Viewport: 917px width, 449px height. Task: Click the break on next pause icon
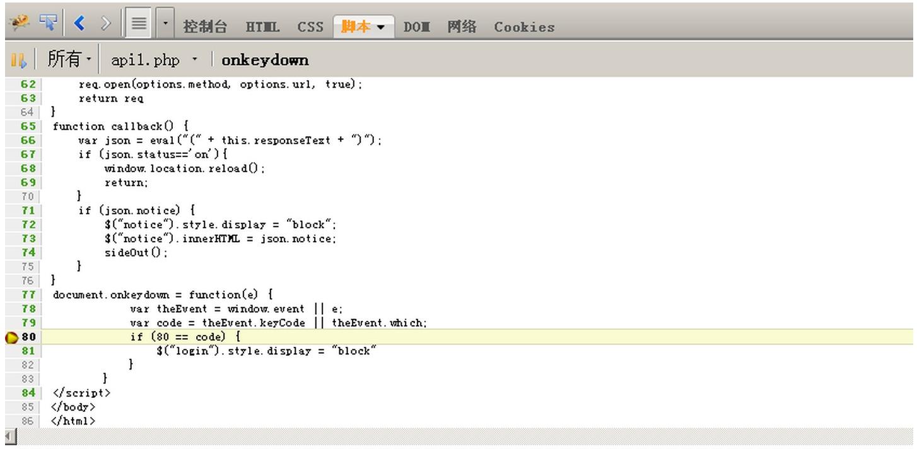18,61
